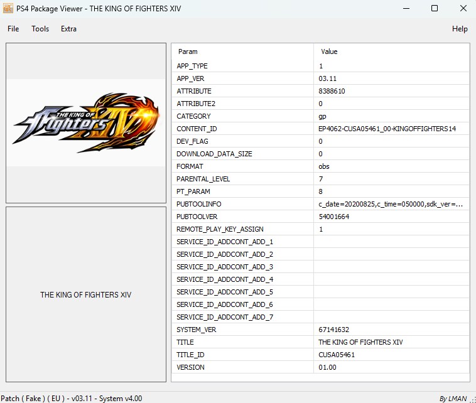The height and width of the screenshot is (403, 476).
Task: Select the DEV_FLAG row
Action: [320, 141]
